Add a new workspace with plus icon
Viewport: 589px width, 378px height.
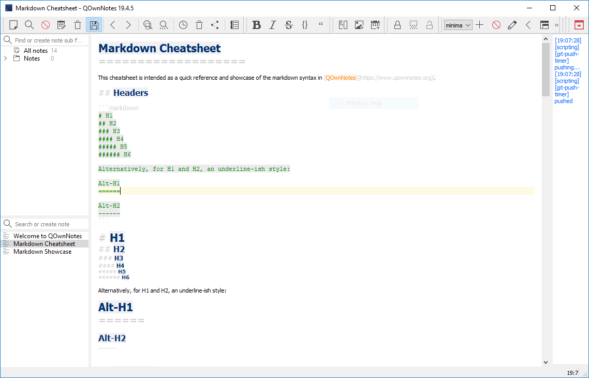pyautogui.click(x=480, y=25)
